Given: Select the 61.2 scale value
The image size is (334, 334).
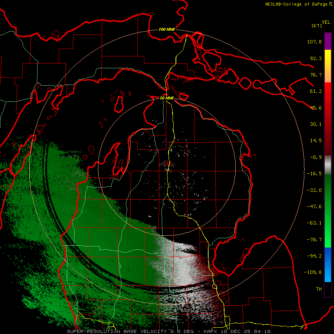Looking at the screenshot, I should pyautogui.click(x=316, y=91).
